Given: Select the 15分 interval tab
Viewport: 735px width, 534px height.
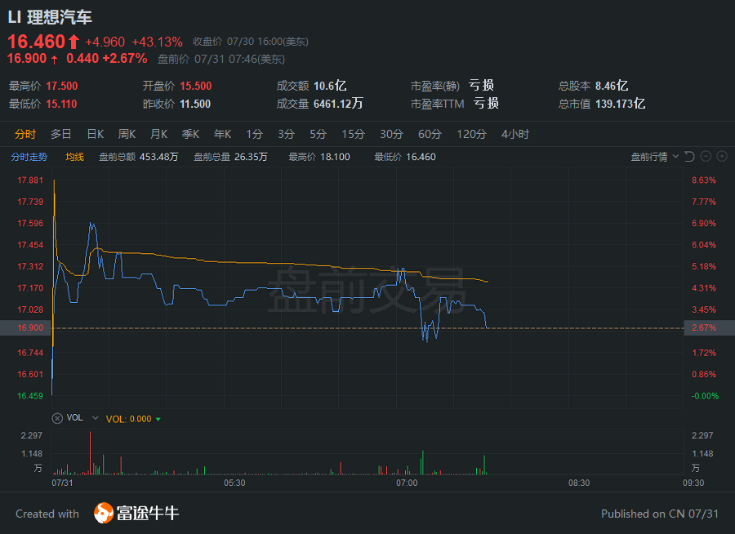Looking at the screenshot, I should coord(353,134).
